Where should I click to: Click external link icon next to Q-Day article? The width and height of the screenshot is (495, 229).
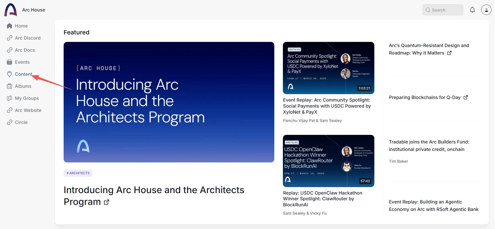point(466,97)
